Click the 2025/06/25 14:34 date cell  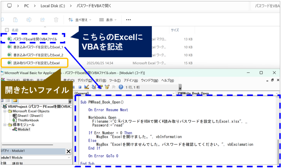coord(100,63)
